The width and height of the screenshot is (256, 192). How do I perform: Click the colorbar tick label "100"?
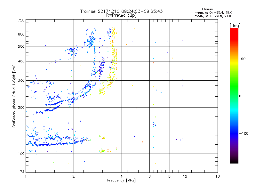click(242, 59)
